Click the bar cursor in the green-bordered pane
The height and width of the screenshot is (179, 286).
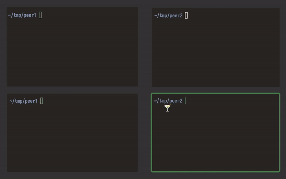185,101
